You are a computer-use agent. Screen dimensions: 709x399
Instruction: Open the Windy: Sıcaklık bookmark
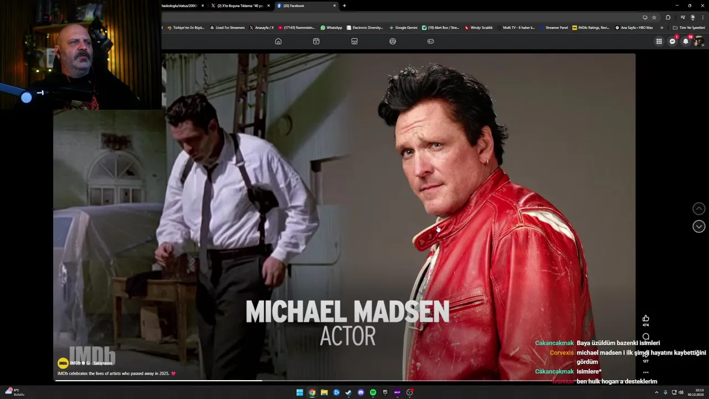(x=479, y=27)
